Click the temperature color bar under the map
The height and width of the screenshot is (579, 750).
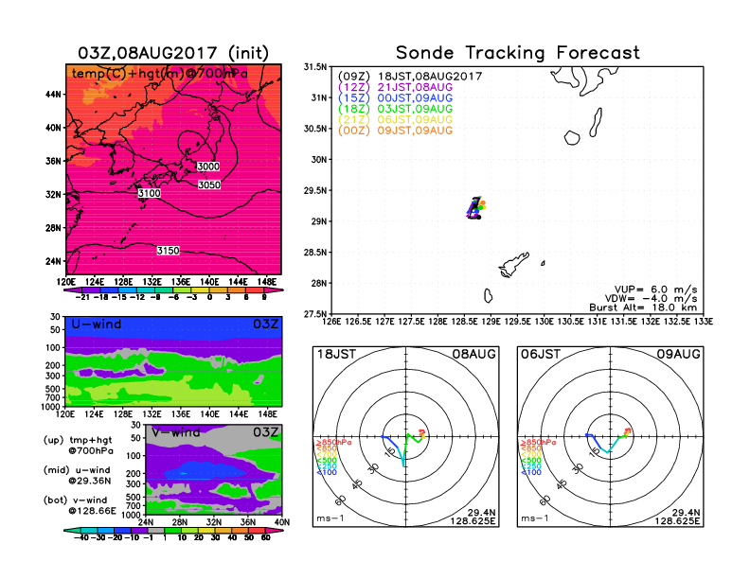[173, 292]
